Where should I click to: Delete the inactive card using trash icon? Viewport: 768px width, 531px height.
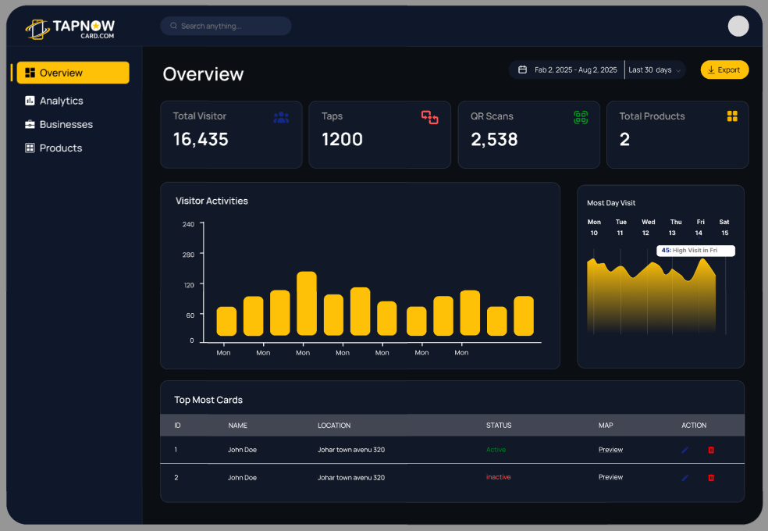click(x=711, y=477)
